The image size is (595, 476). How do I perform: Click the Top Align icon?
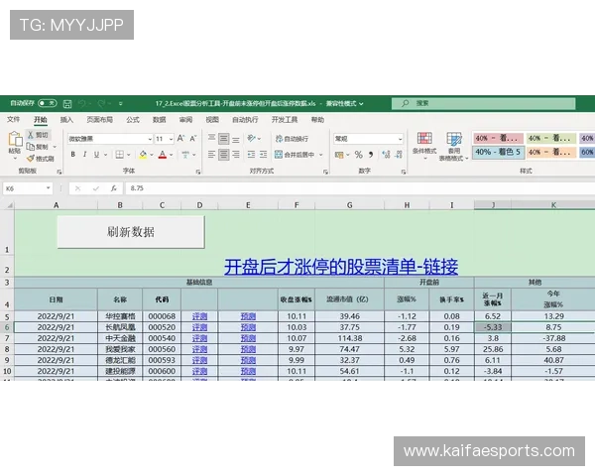[x=212, y=138]
